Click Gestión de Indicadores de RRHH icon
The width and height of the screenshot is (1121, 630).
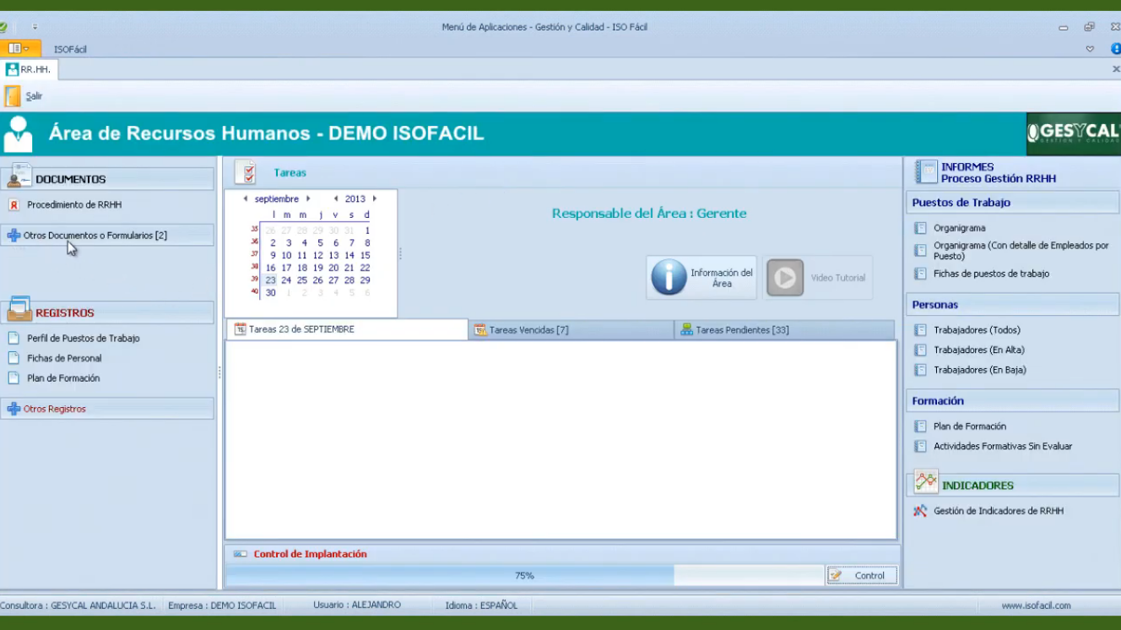click(x=920, y=511)
